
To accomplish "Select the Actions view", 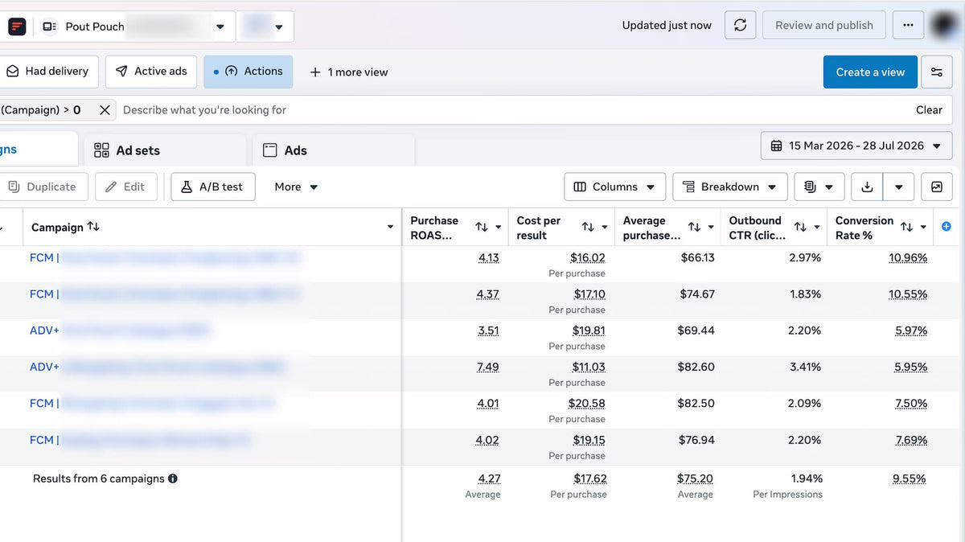I will click(248, 72).
